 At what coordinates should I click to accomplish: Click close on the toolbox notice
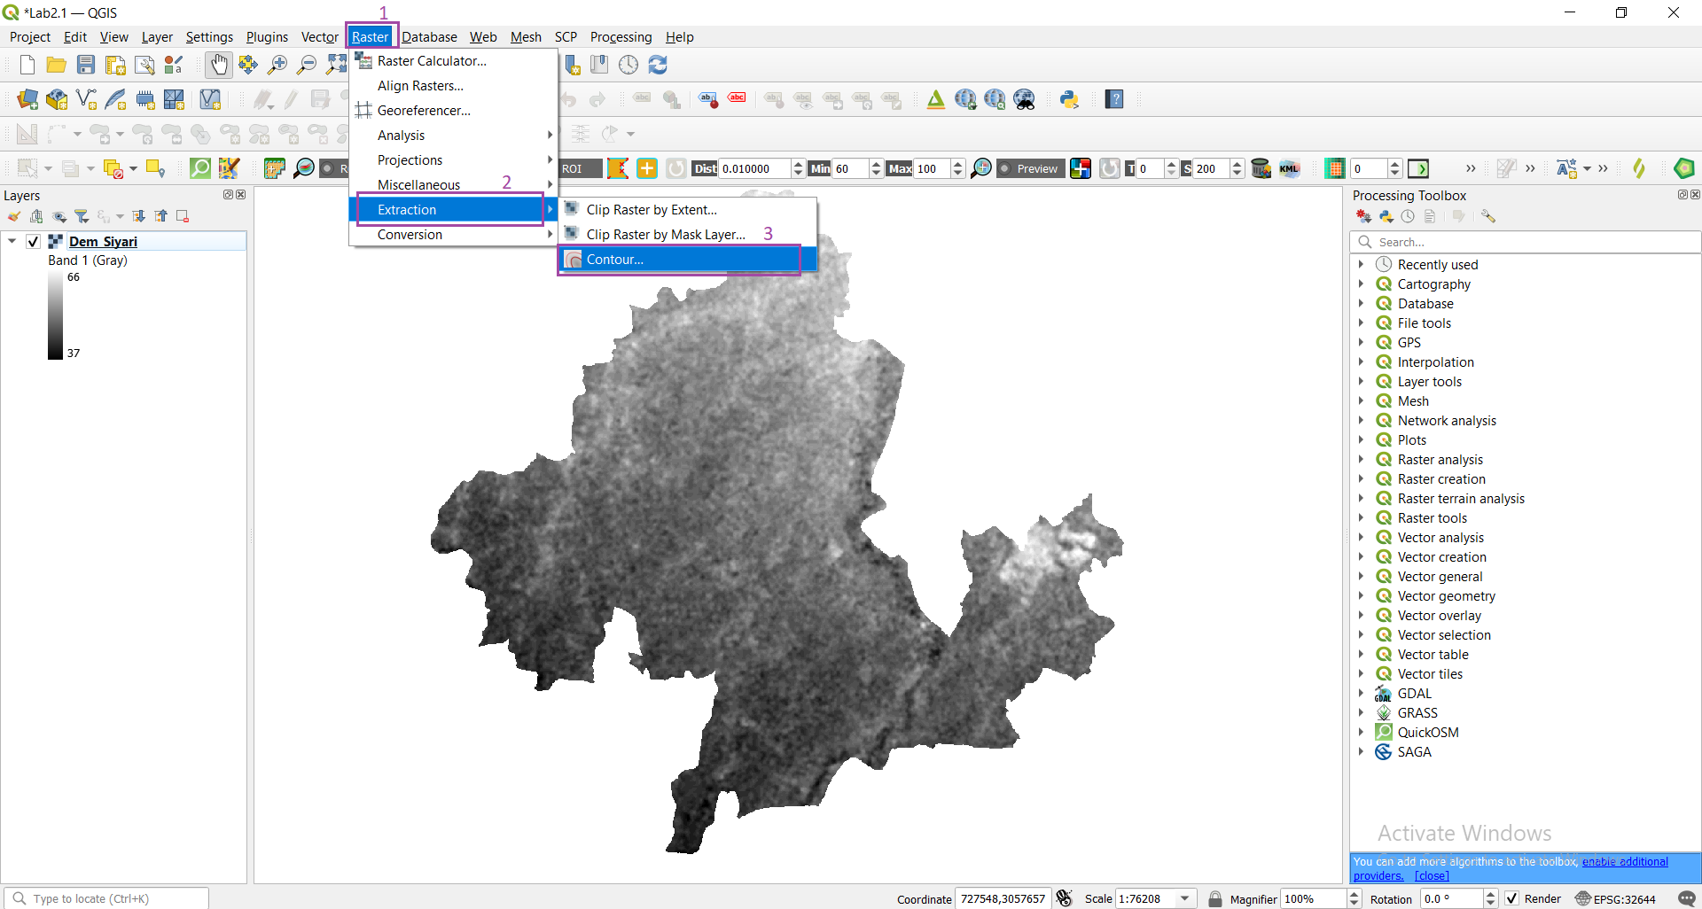point(1433,875)
